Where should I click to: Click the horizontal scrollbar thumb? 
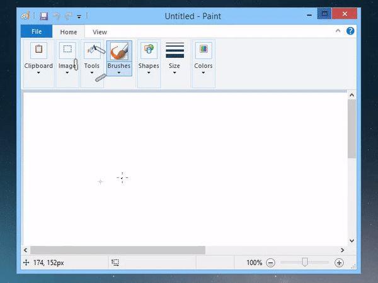point(118,250)
